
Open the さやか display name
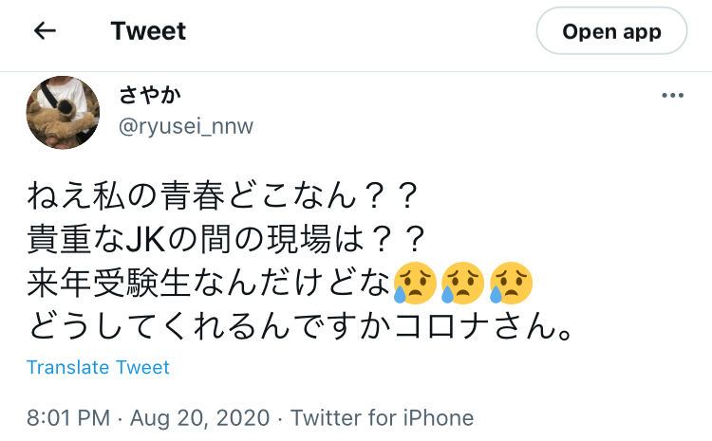[x=150, y=95]
